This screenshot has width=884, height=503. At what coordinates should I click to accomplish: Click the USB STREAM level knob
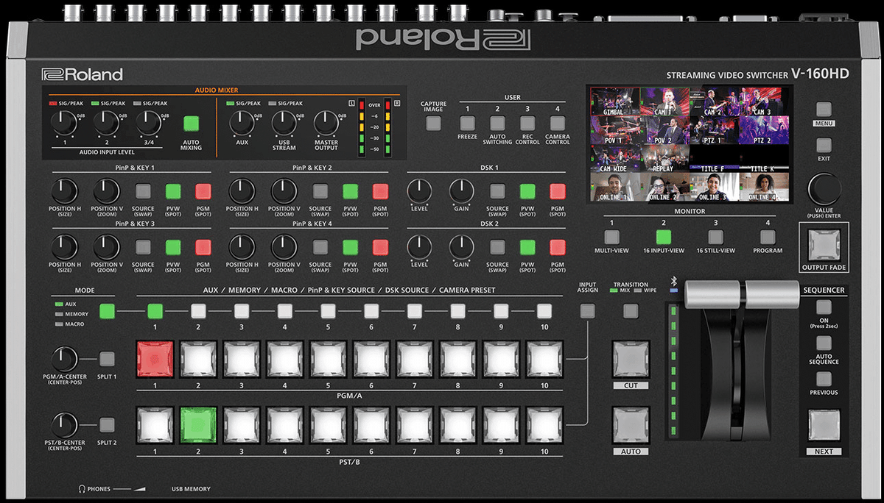coord(284,124)
